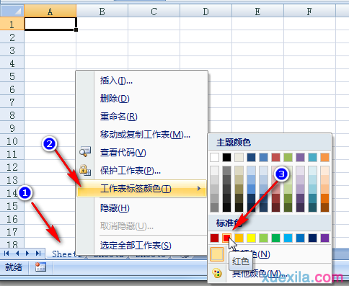Image resolution: width=349 pixels, height=286 pixels.
Task: Click the color palette icon for other colors
Action: 217,273
